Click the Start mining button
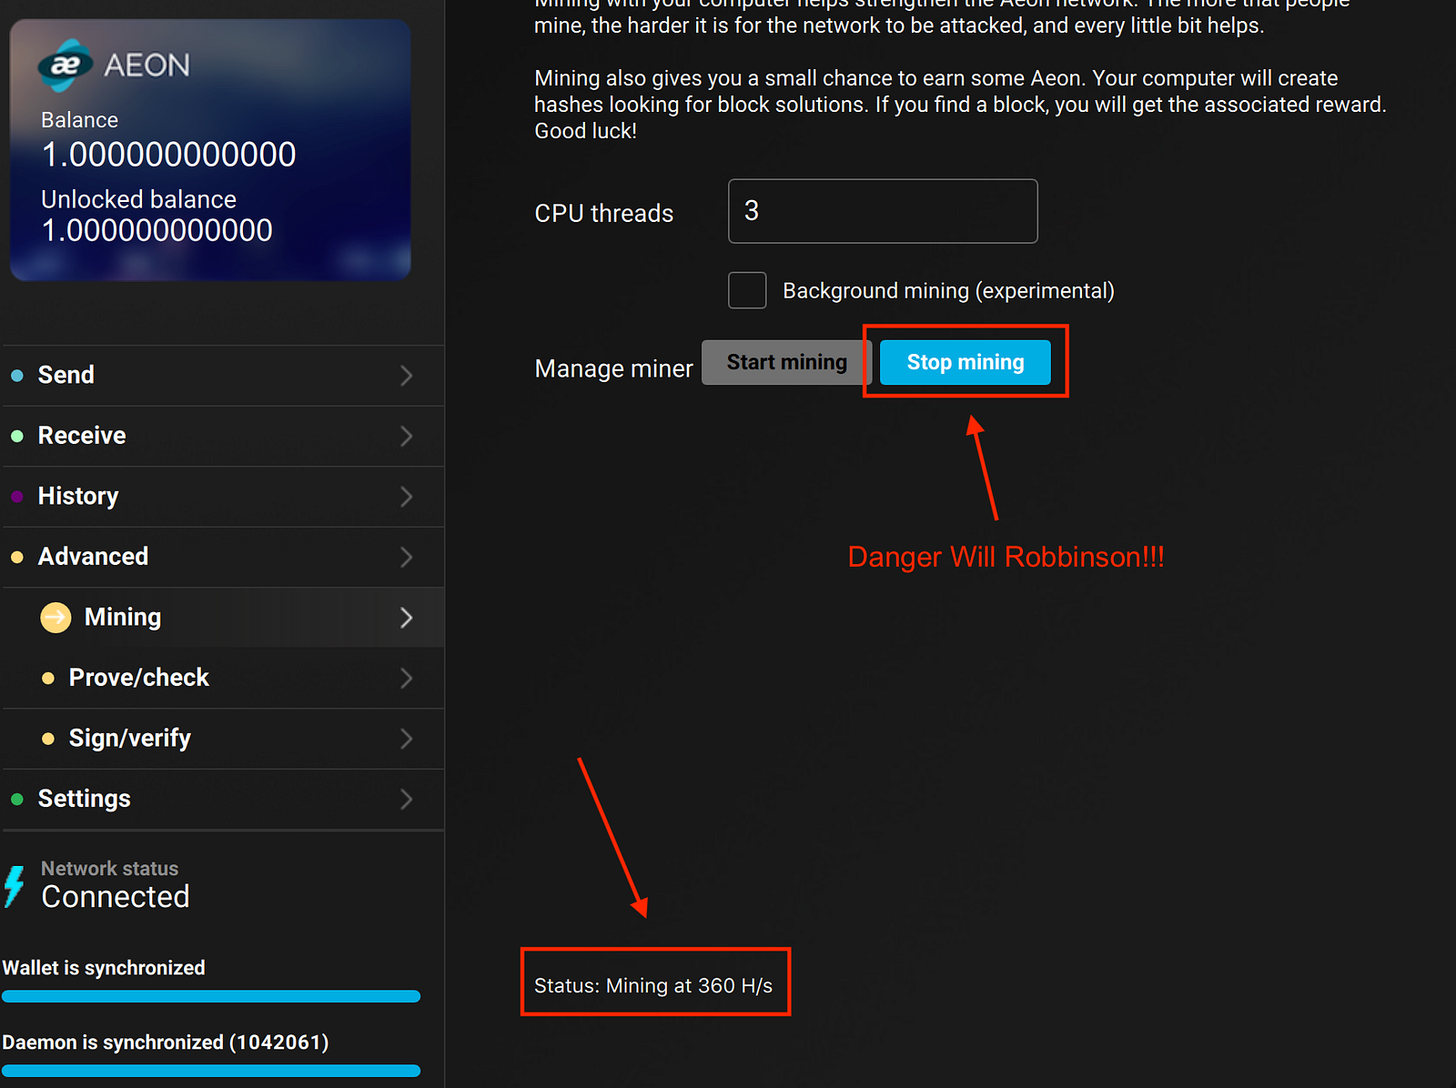This screenshot has width=1456, height=1088. (x=787, y=362)
